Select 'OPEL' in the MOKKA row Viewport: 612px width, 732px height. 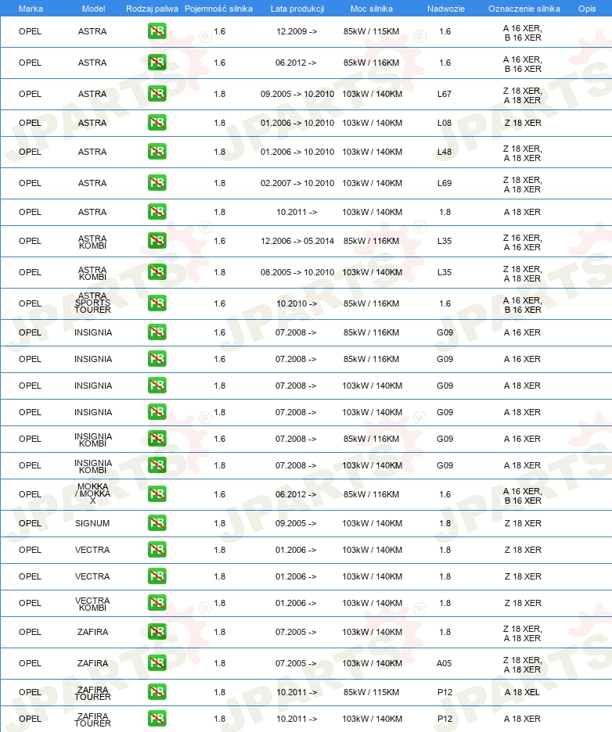30,494
